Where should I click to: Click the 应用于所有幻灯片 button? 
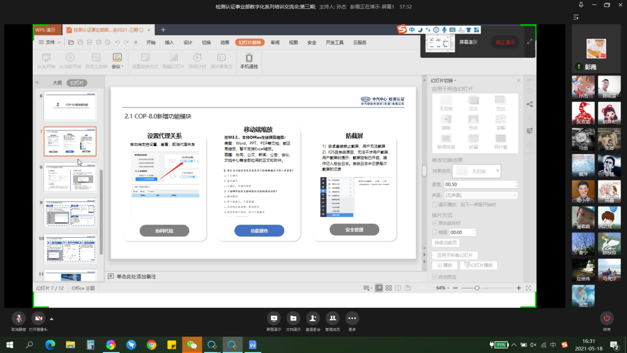coord(455,255)
